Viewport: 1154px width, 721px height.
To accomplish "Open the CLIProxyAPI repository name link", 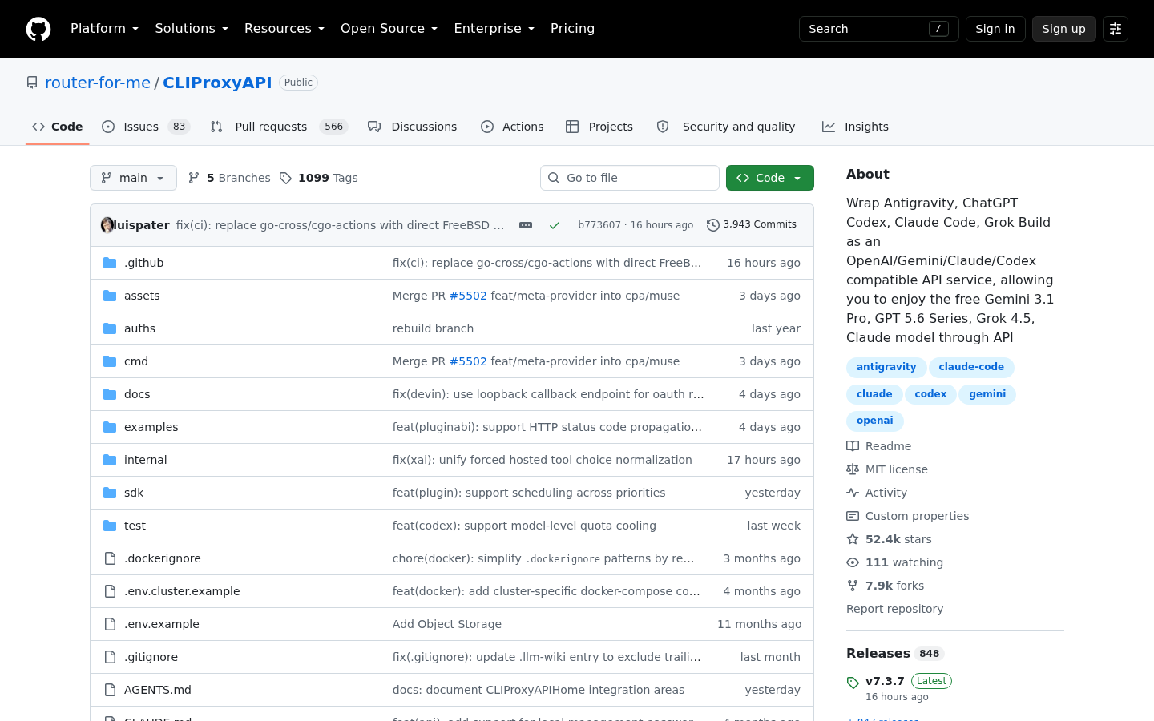I will coord(217,83).
